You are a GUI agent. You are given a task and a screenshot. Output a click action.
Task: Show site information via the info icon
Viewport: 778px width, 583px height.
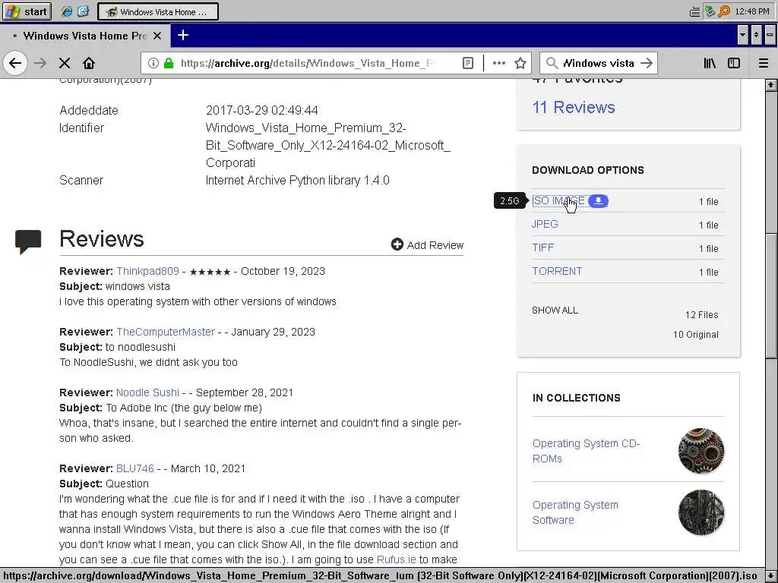153,63
